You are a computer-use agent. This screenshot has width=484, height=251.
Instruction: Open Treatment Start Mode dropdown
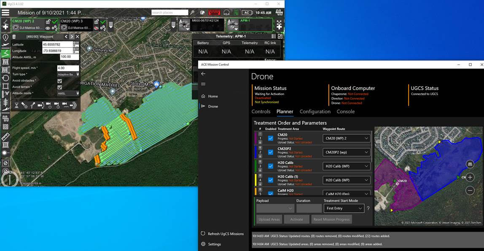click(x=344, y=208)
